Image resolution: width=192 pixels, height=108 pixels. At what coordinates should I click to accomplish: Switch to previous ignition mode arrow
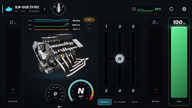(x=51, y=9)
